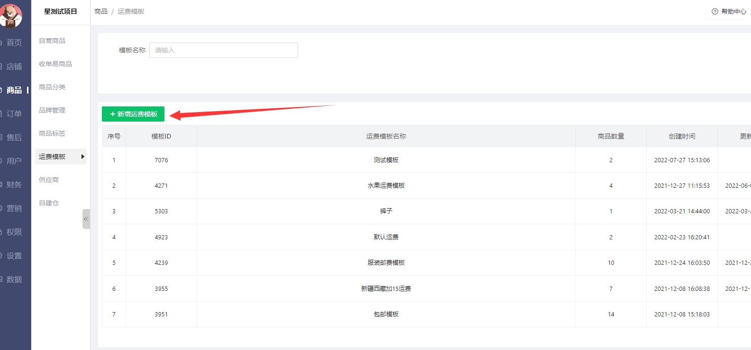This screenshot has height=350, width=751.
Task: Click the 创建时间 column header
Action: (x=681, y=136)
